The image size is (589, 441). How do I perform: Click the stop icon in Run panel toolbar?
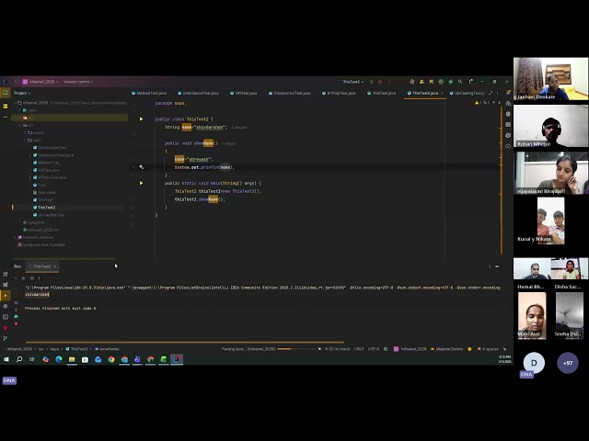pyautogui.click(x=23, y=278)
